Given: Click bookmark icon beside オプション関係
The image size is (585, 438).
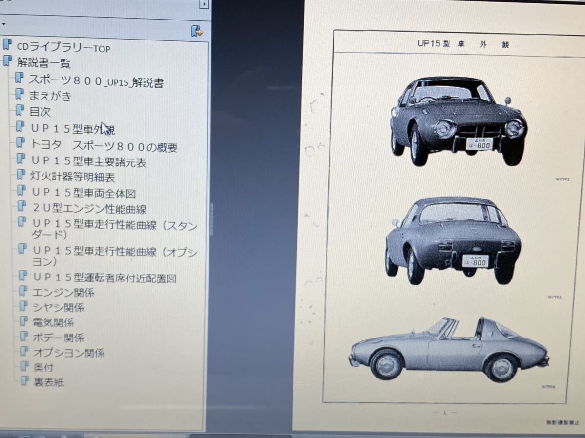Looking at the screenshot, I should coord(24,351).
